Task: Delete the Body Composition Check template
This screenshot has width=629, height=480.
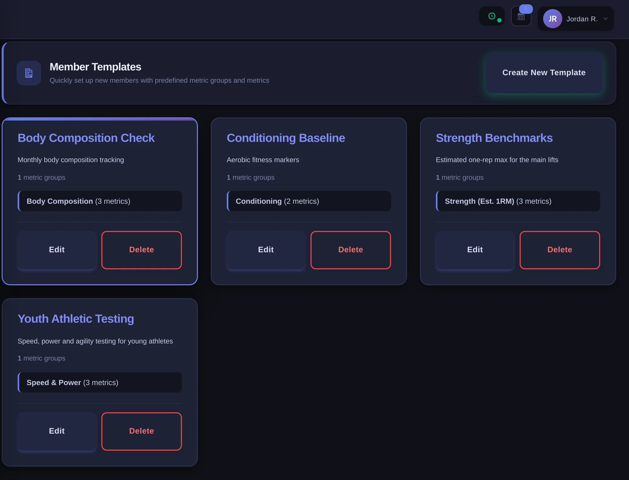Action: click(142, 250)
